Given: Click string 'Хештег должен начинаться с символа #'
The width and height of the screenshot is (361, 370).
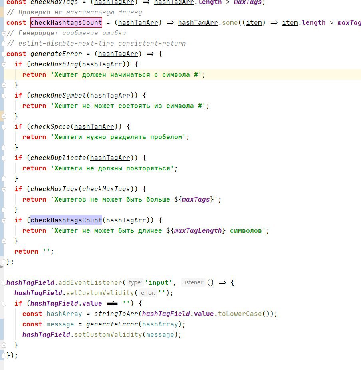Looking at the screenshot, I should click(126, 75).
